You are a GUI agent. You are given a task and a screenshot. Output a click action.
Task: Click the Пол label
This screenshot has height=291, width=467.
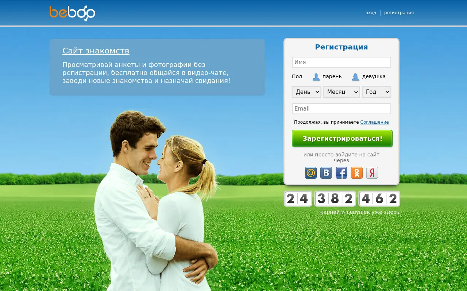297,77
